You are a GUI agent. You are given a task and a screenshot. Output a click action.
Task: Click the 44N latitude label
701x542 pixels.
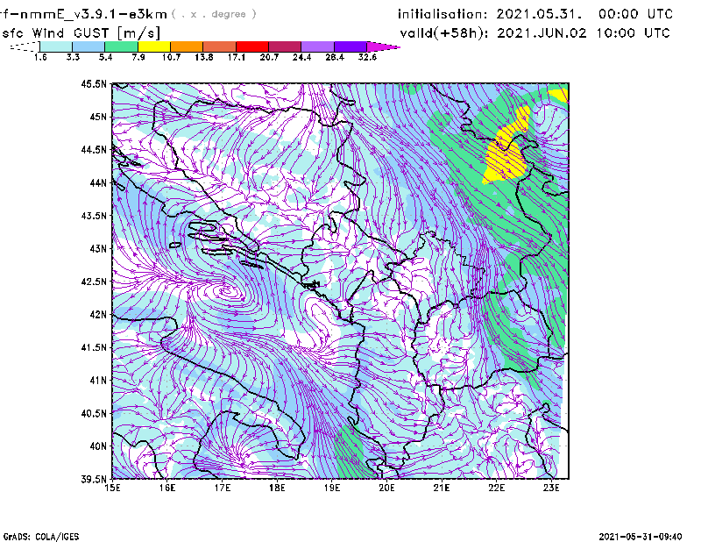98,182
